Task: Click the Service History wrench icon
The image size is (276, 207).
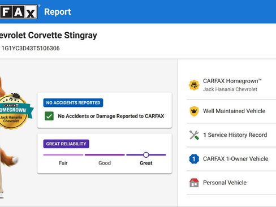Action: (x=194, y=135)
